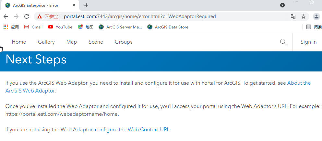Image resolution: width=322 pixels, height=141 pixels.
Task: Click the 不安全 security label
Action: click(x=52, y=16)
